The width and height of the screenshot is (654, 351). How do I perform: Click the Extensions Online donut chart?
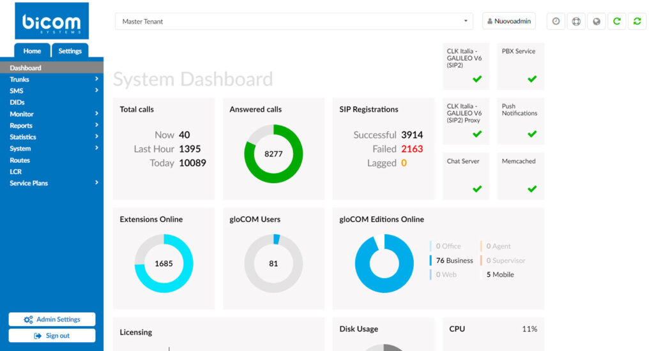point(164,264)
